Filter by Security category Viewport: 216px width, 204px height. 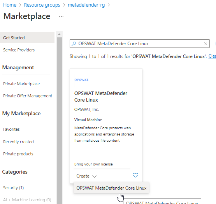pos(13,188)
